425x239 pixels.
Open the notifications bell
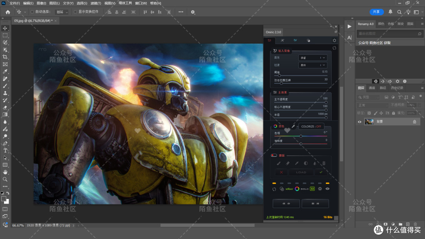[x=390, y=12]
